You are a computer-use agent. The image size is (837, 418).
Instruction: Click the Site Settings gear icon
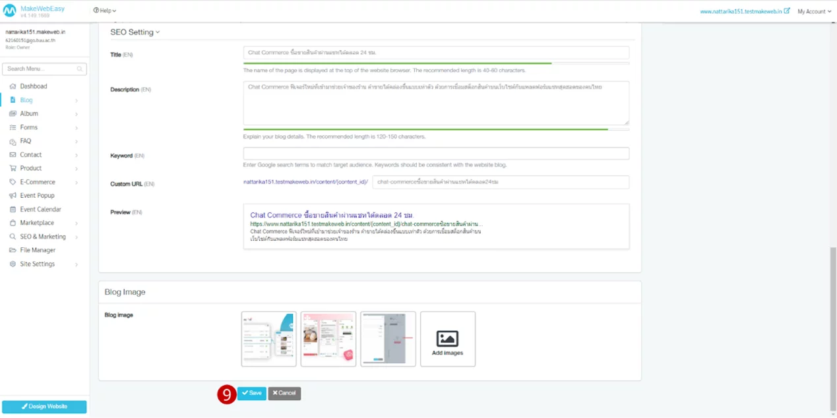pos(13,264)
